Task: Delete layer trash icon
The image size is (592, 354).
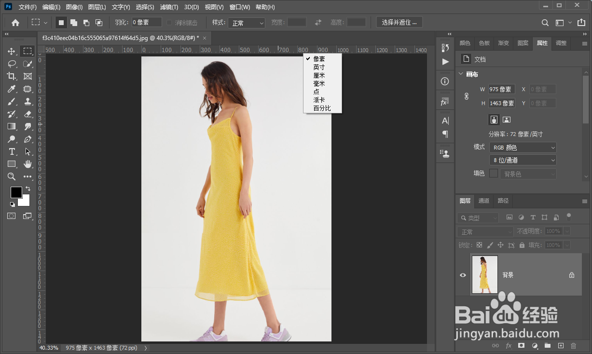Action: pos(574,345)
